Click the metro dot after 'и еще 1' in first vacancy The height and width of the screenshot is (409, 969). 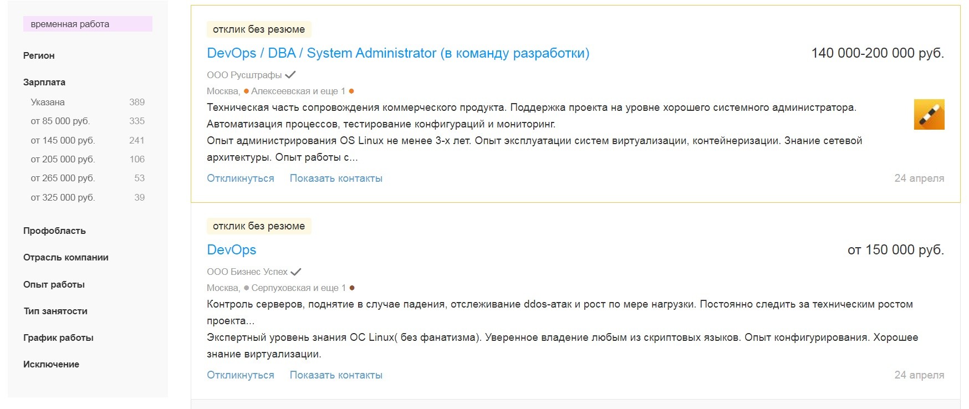353,90
